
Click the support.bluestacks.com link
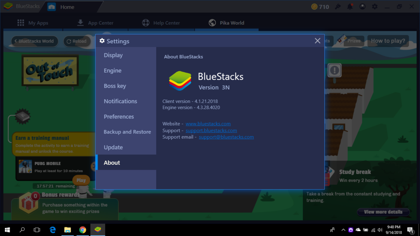[211, 131]
